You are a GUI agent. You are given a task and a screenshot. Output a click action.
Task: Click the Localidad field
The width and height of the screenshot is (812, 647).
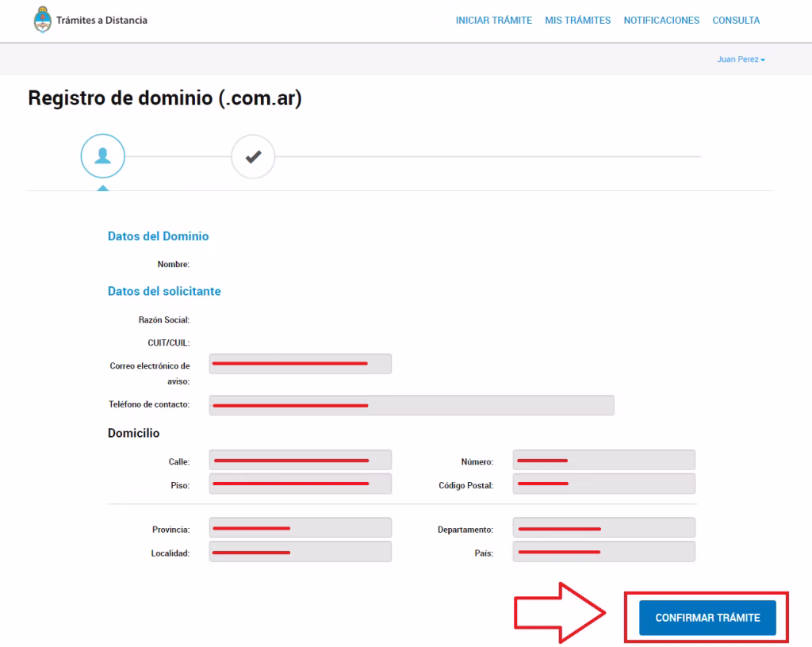301,552
